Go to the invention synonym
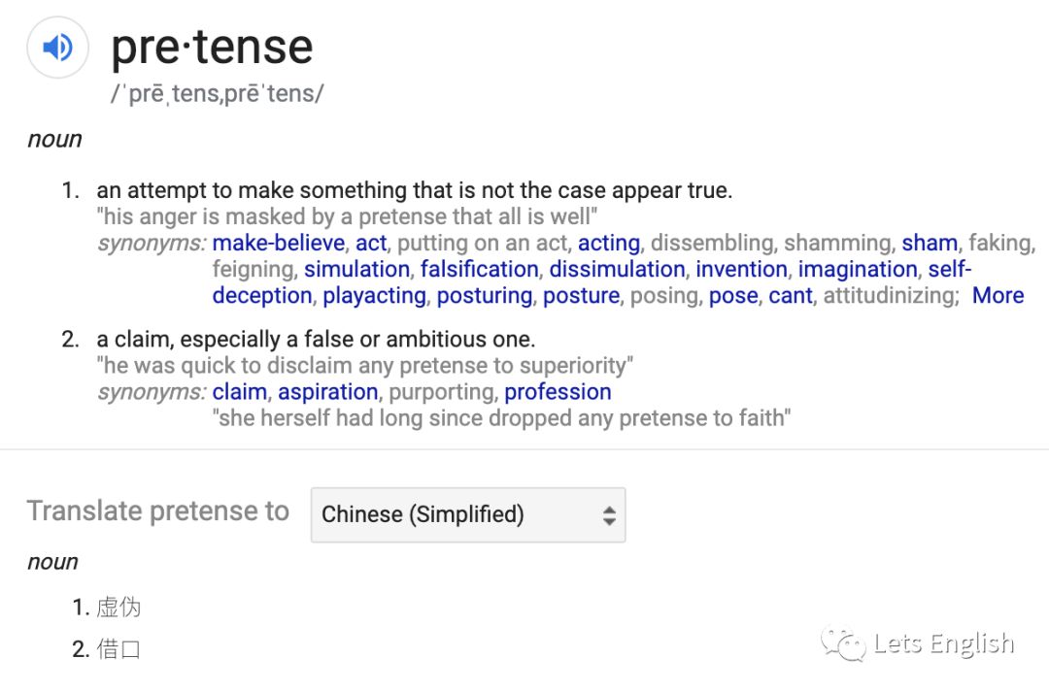This screenshot has width=1049, height=692. [x=741, y=269]
